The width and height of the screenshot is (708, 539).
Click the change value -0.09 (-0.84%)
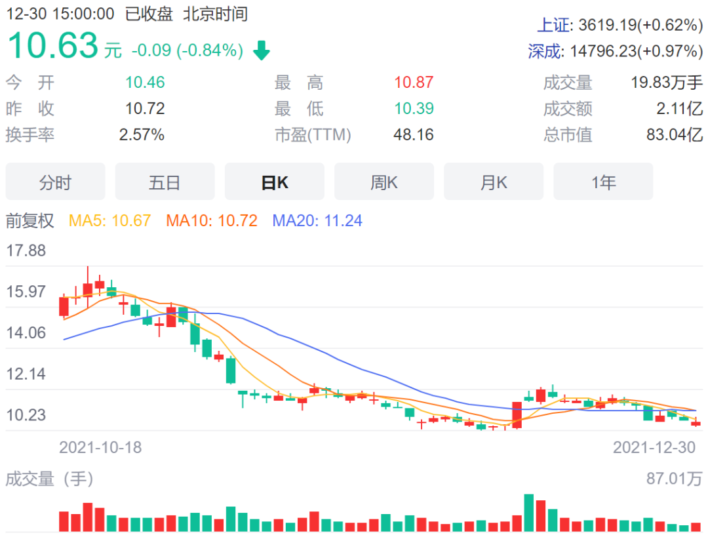(187, 50)
